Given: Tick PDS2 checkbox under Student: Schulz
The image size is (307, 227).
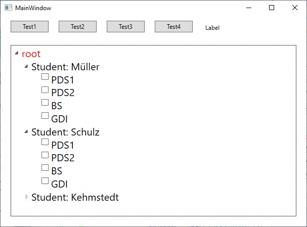Looking at the screenshot, I should point(45,155).
